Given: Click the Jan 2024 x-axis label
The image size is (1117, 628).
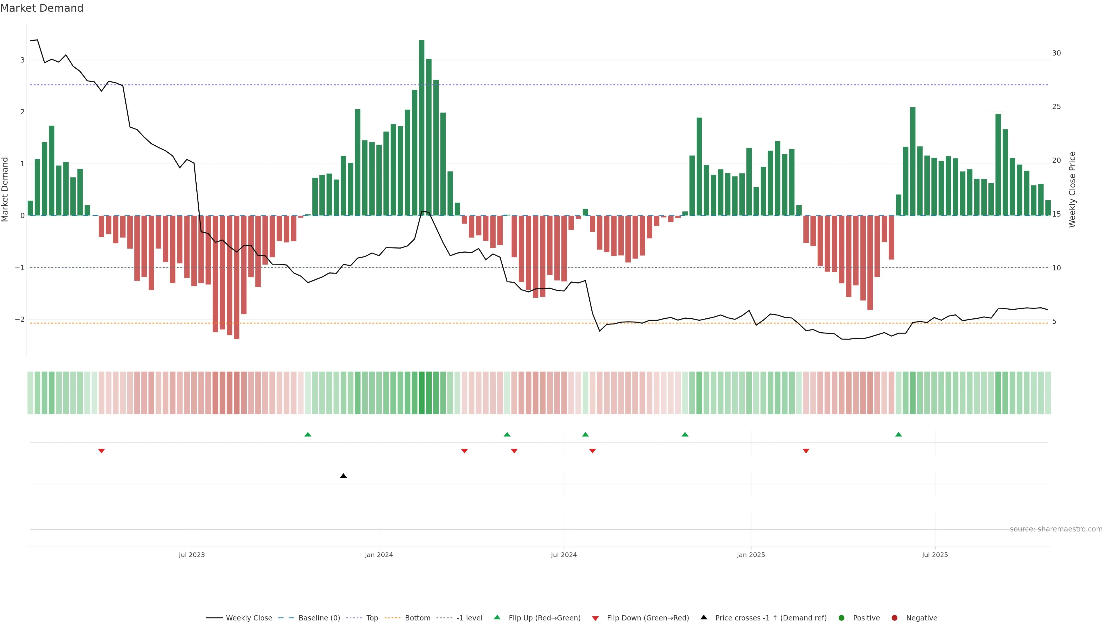Looking at the screenshot, I should 378,555.
